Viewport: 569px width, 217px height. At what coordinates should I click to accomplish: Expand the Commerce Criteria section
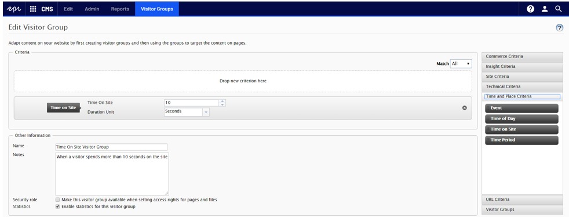tap(522, 56)
